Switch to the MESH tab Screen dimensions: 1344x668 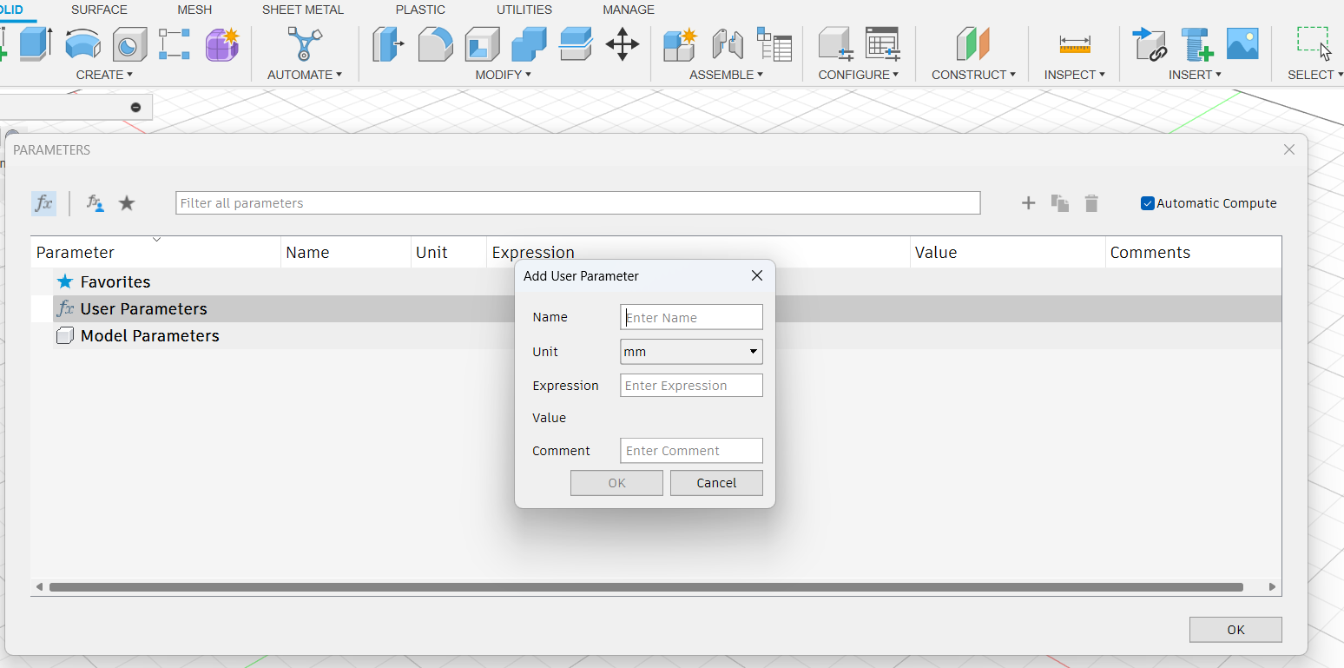point(194,10)
